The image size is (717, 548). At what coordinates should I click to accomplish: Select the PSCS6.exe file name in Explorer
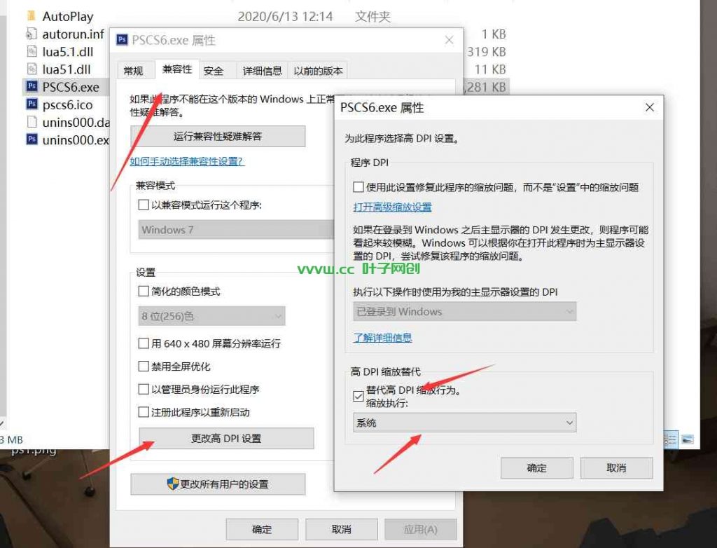pyautogui.click(x=71, y=87)
